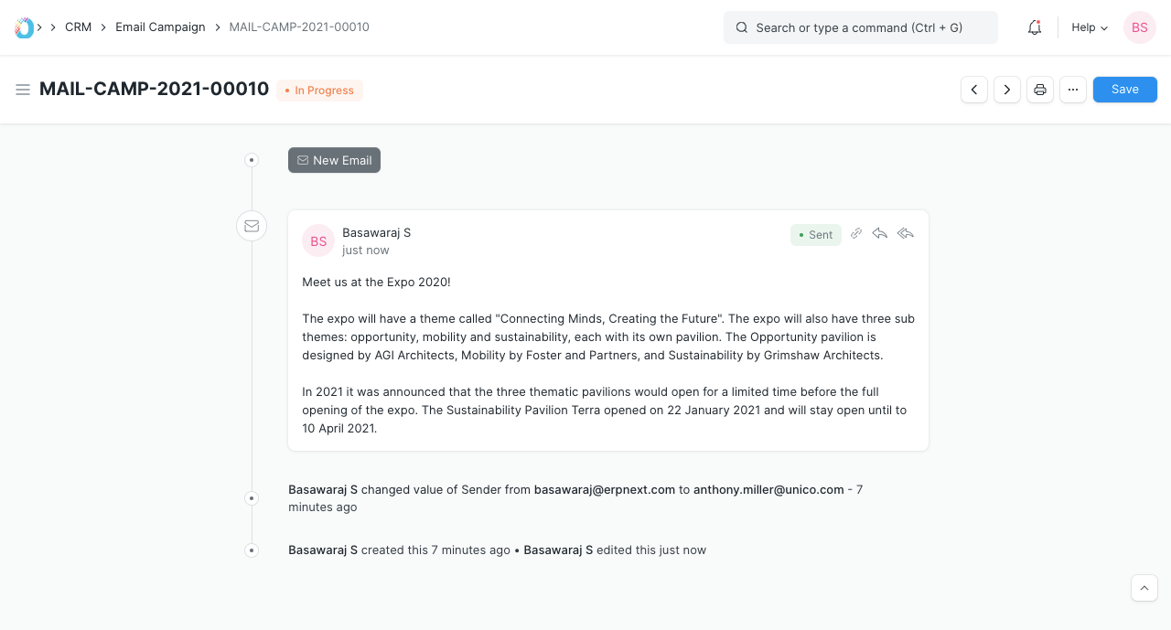This screenshot has height=630, width=1171.
Task: Click the email envelope timeline marker
Action: (x=252, y=226)
